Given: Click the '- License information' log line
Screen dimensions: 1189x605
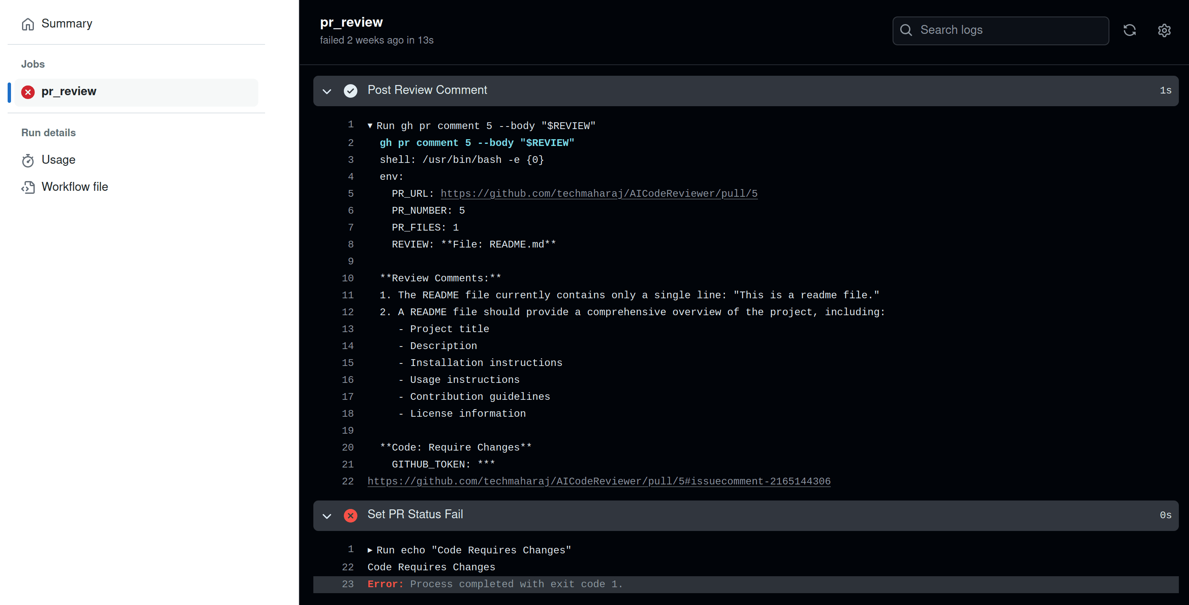Looking at the screenshot, I should click(x=462, y=414).
